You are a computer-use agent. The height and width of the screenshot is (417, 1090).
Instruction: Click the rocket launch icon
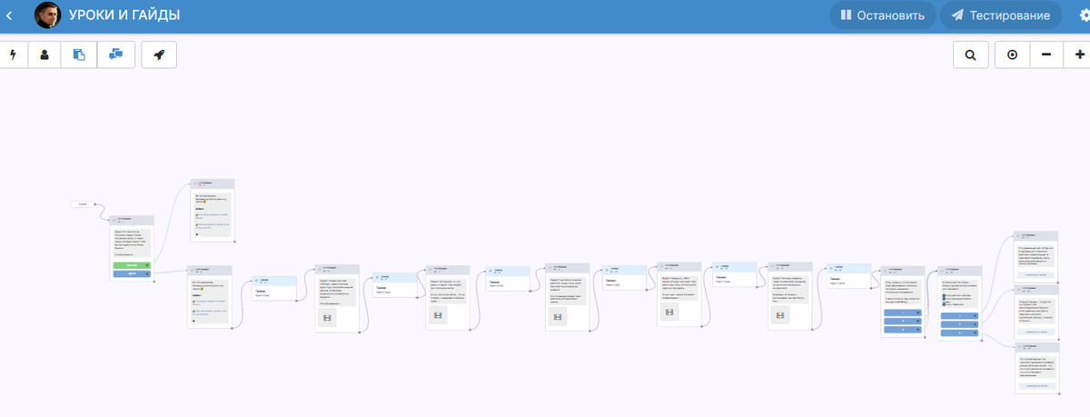click(x=159, y=55)
